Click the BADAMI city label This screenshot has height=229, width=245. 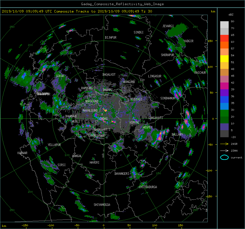(x=108, y=90)
